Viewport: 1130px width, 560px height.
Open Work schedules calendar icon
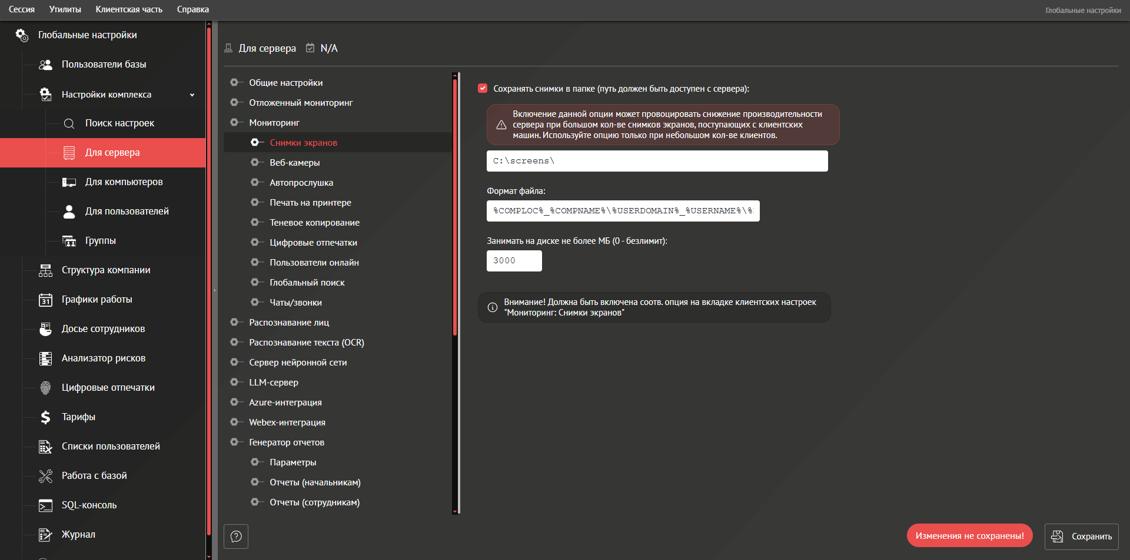click(x=45, y=300)
